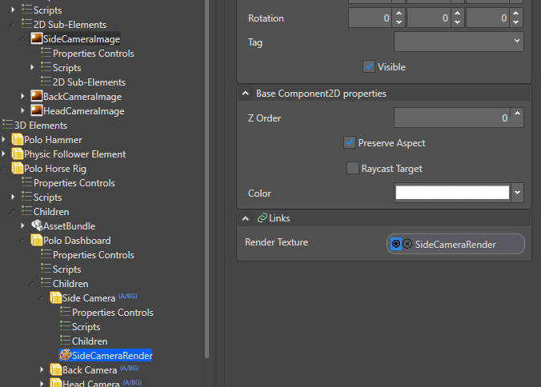Collapse the Links section
Viewport: 541px width, 387px height.
tap(245, 218)
